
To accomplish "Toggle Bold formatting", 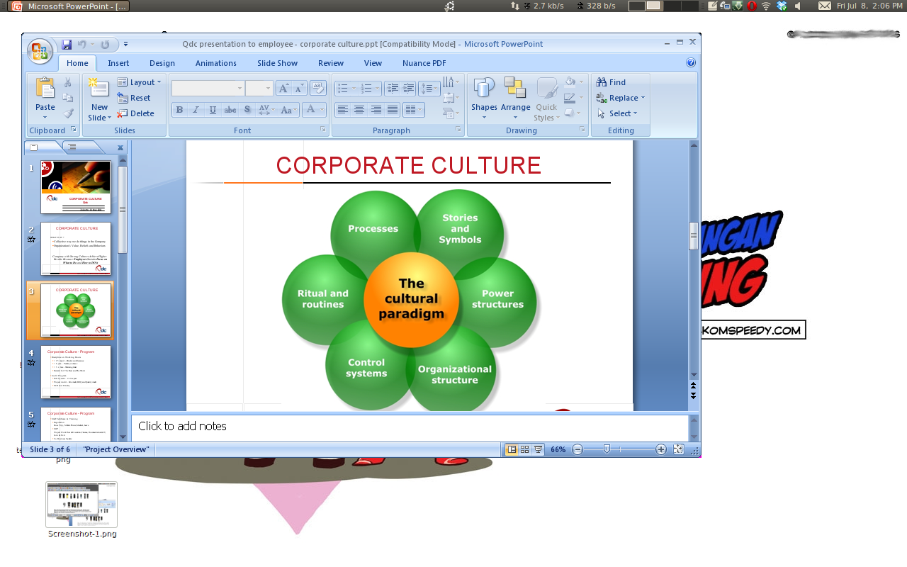I will click(x=179, y=110).
